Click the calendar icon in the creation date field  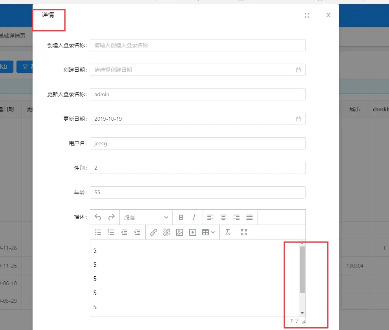[x=299, y=70]
